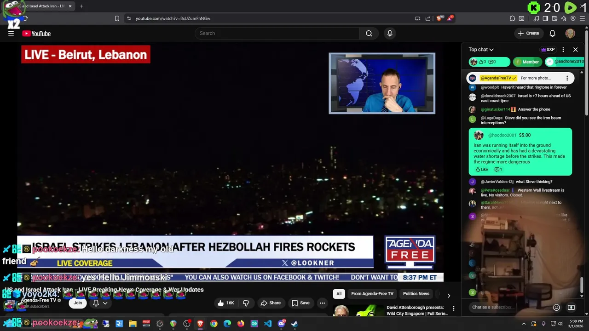
Task: Select the Politics News chip
Action: (416, 294)
